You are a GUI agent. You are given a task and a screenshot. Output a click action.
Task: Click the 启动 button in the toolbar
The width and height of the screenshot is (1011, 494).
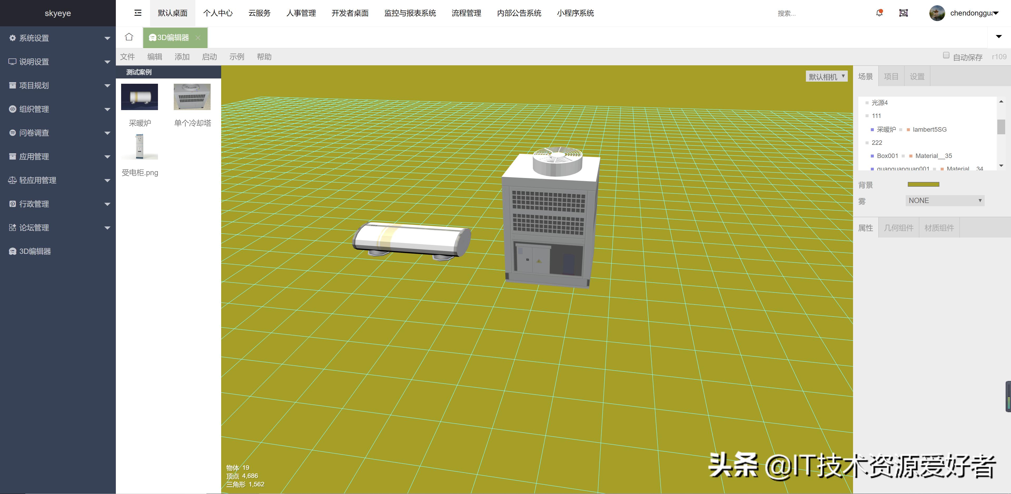(209, 57)
